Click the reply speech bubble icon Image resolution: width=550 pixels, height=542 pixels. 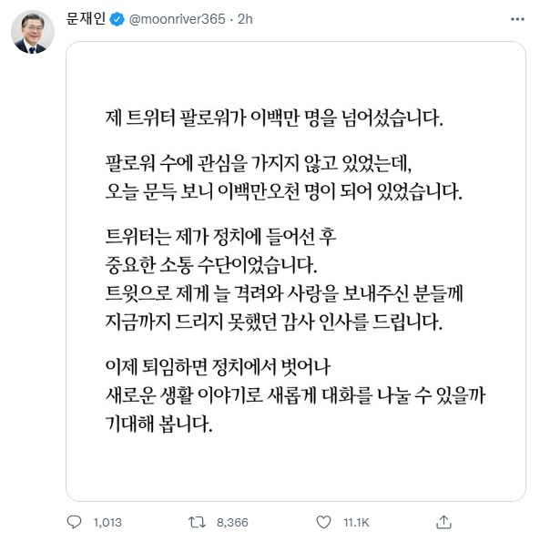pos(75,522)
